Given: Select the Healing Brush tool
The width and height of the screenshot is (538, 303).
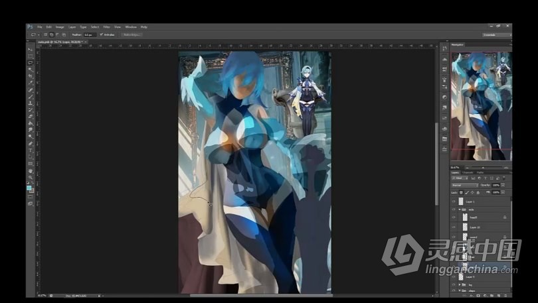Looking at the screenshot, I should [x=30, y=90].
